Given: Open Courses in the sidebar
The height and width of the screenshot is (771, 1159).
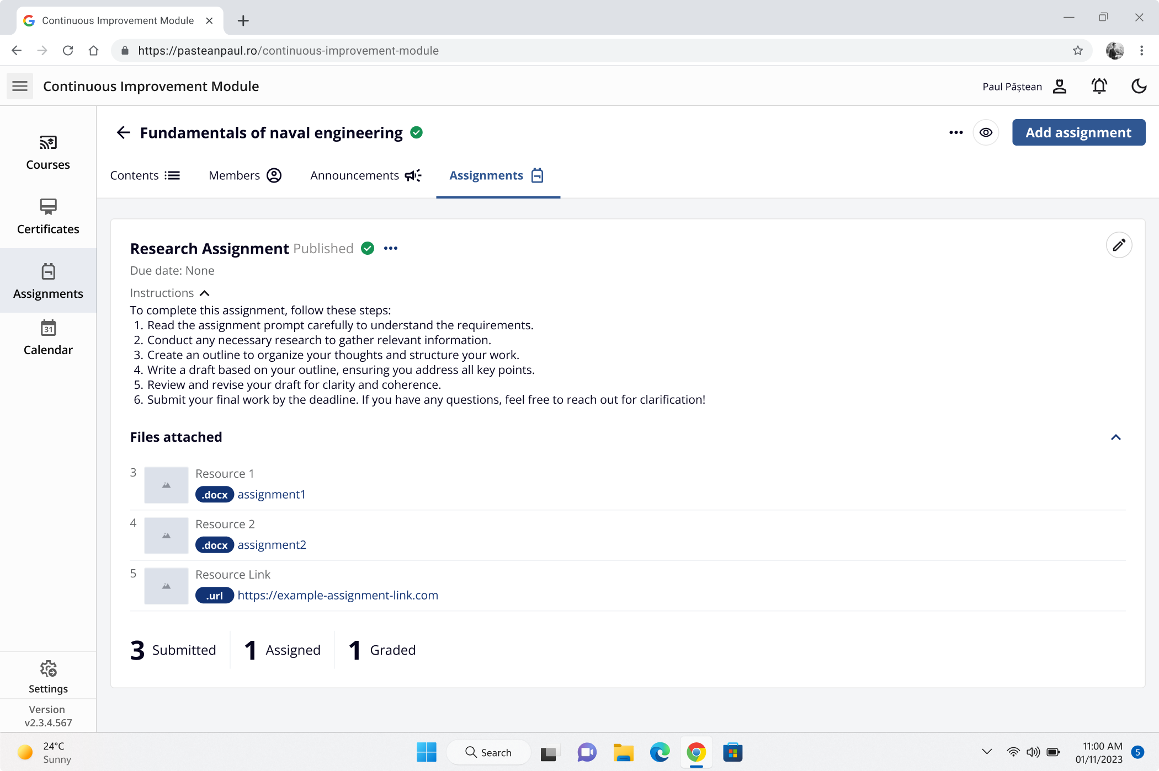Looking at the screenshot, I should pyautogui.click(x=48, y=153).
